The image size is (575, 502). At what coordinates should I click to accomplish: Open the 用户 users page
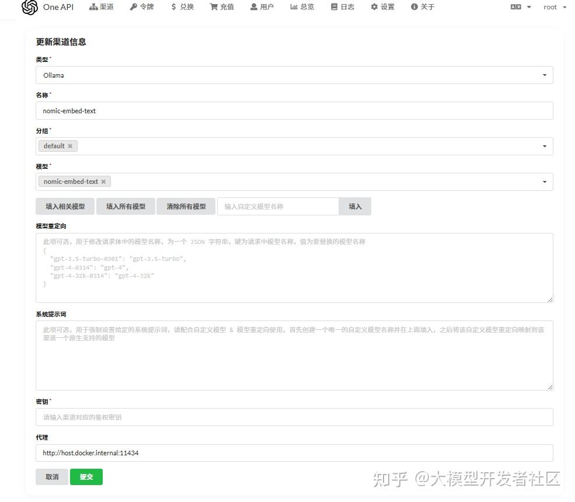tap(262, 7)
